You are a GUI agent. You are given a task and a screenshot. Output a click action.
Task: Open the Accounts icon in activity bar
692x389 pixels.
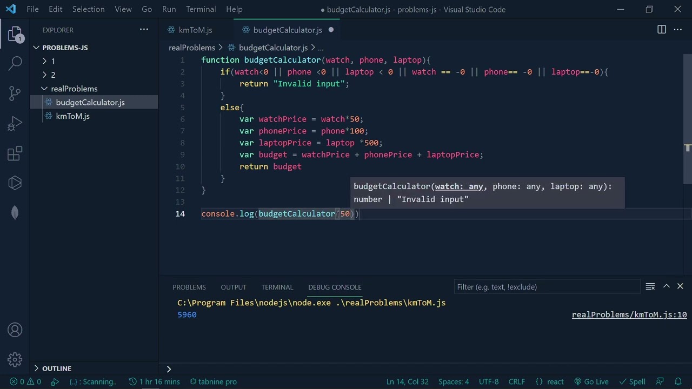15,330
